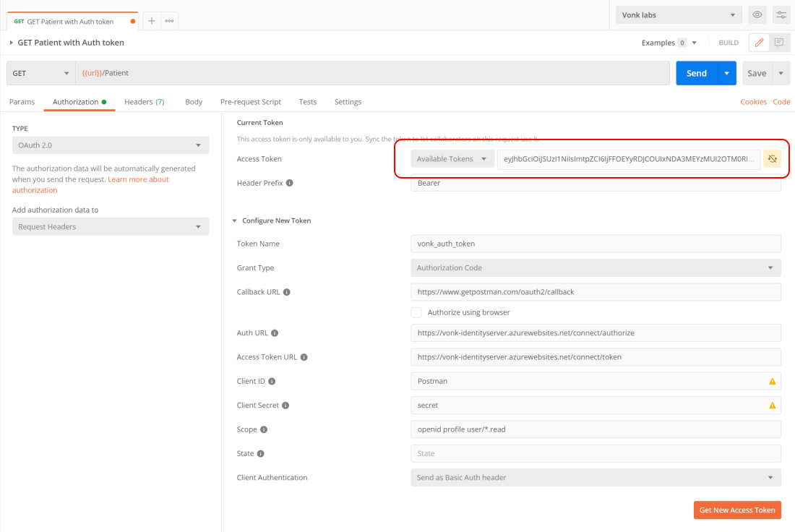Click the warning triangle in Client ID field
Image resolution: width=795 pixels, height=532 pixels.
[x=772, y=382]
